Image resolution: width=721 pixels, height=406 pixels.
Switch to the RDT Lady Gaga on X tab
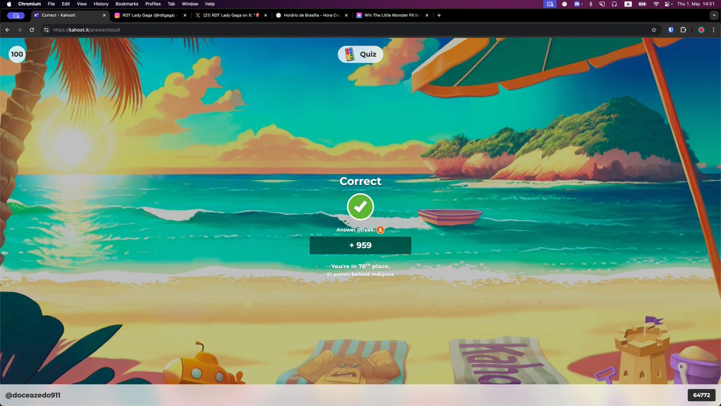point(231,15)
